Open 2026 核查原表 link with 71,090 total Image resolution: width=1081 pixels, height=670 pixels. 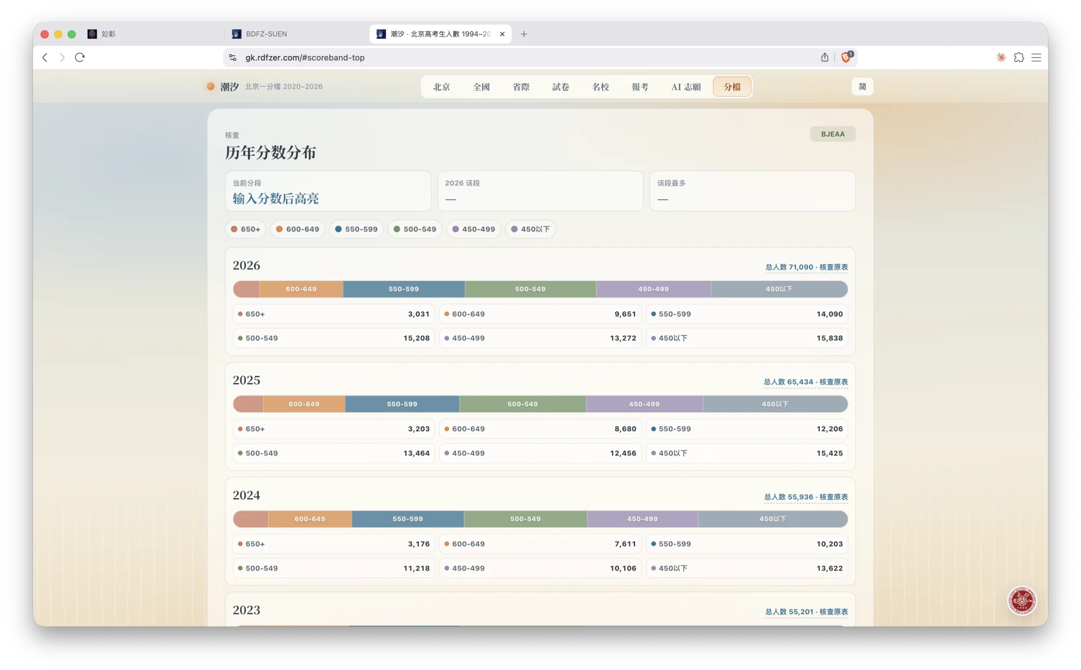(806, 267)
